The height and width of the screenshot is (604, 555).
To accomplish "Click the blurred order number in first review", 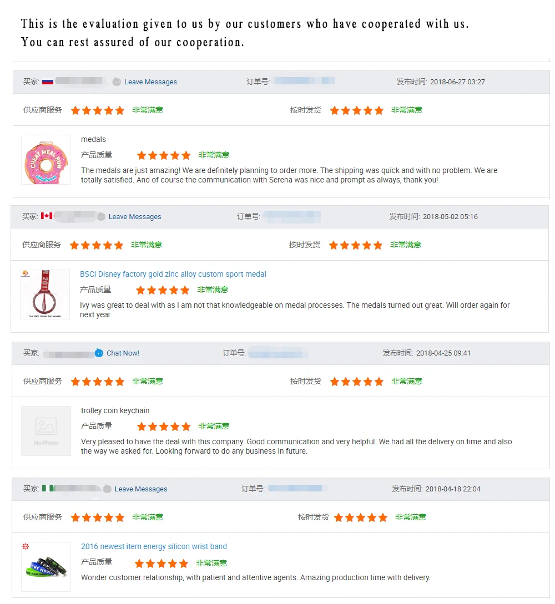I will click(305, 82).
